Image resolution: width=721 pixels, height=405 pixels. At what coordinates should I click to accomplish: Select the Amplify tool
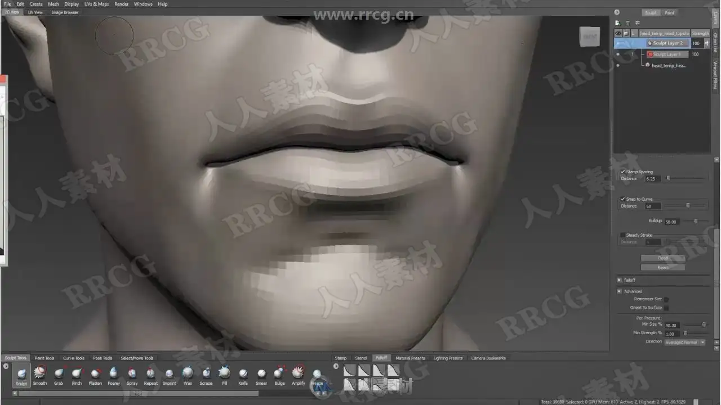point(299,375)
